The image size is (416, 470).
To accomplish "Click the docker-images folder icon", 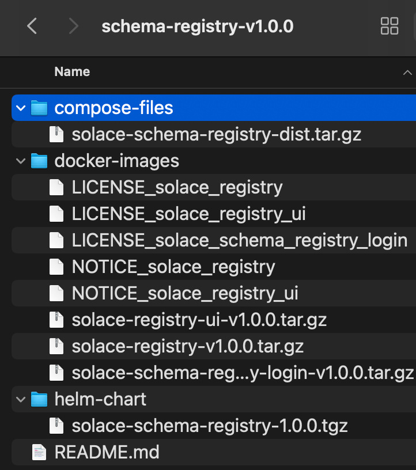I will pyautogui.click(x=39, y=161).
